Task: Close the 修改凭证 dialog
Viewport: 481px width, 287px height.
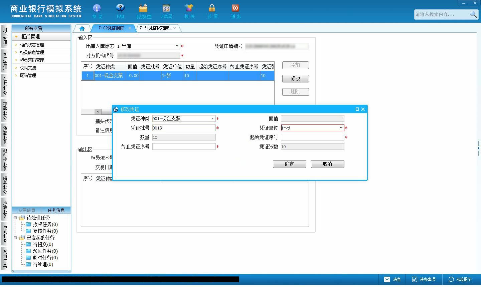Action: [x=363, y=109]
